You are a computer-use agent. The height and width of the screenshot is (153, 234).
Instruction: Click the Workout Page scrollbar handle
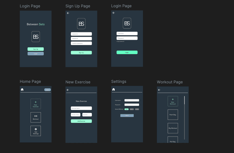pyautogui.click(x=185, y=100)
